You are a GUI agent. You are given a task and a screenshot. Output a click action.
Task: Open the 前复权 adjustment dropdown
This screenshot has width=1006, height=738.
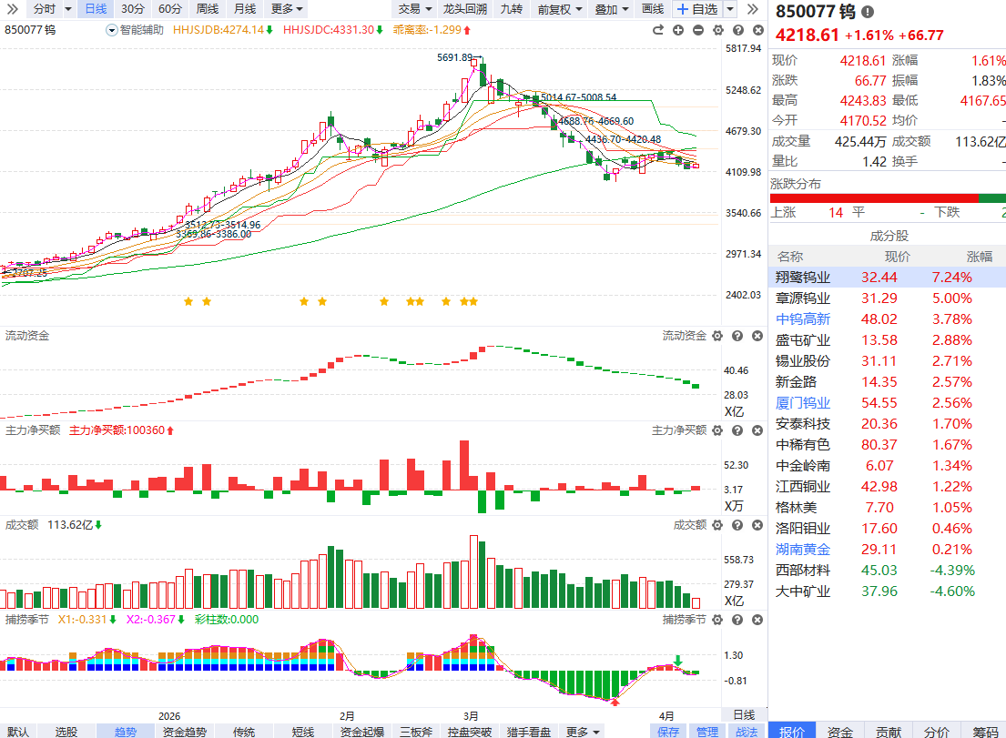click(x=559, y=9)
